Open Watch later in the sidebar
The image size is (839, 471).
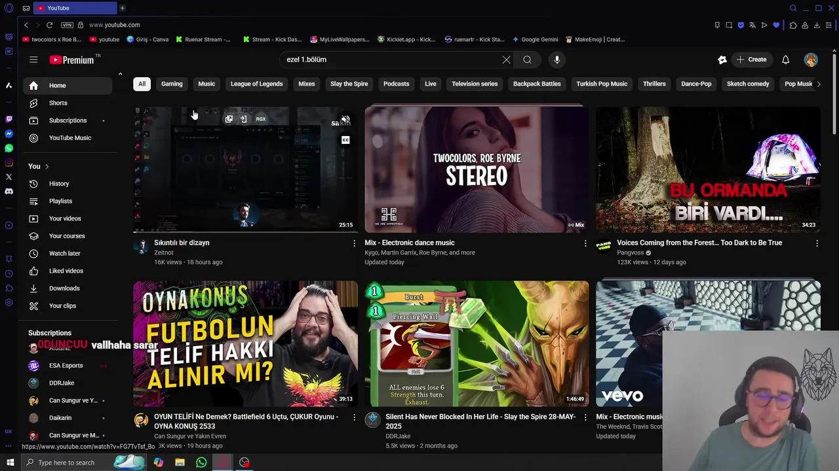tap(68, 253)
